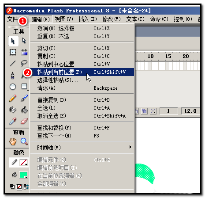Select the Zoom magnifier tool
This screenshot has width=205, height=198.
(x=24, y=141)
